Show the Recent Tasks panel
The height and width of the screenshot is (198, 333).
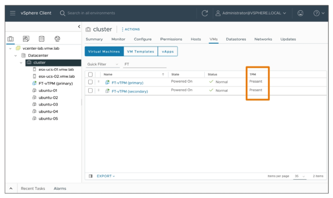pyautogui.click(x=33, y=188)
